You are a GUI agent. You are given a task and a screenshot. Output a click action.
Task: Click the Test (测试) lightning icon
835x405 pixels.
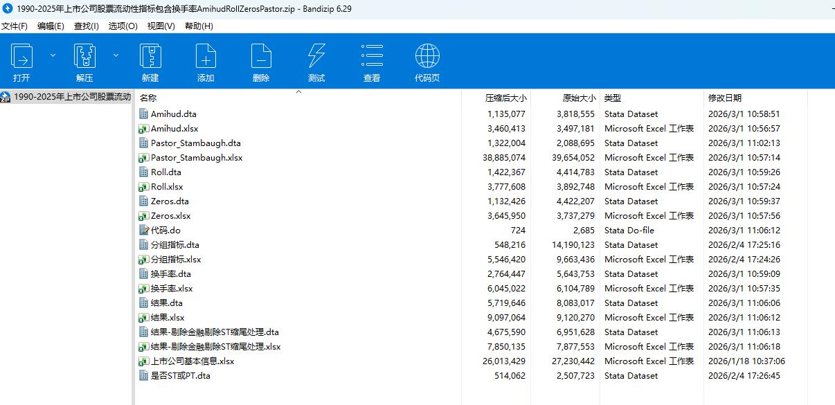(316, 56)
